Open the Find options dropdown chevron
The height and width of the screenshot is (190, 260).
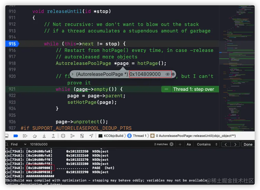coord(25,144)
